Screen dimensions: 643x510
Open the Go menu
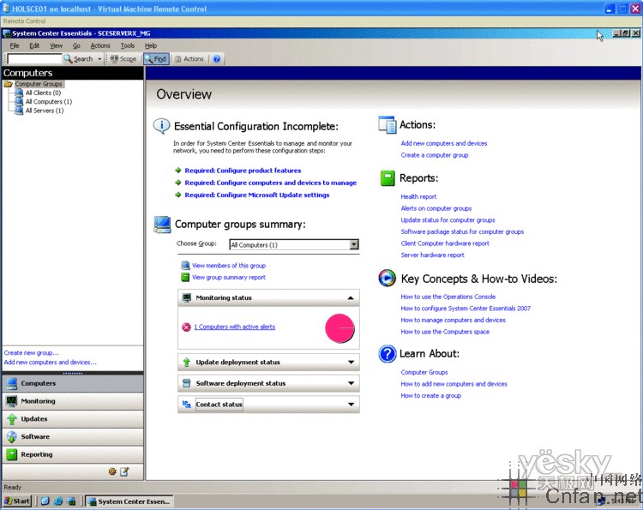pos(76,46)
